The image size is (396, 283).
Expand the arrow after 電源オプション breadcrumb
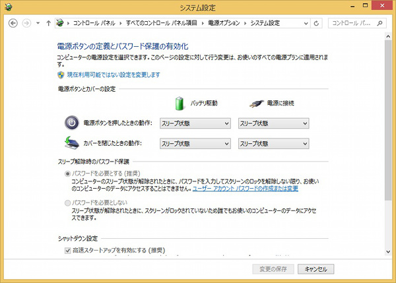(245, 23)
